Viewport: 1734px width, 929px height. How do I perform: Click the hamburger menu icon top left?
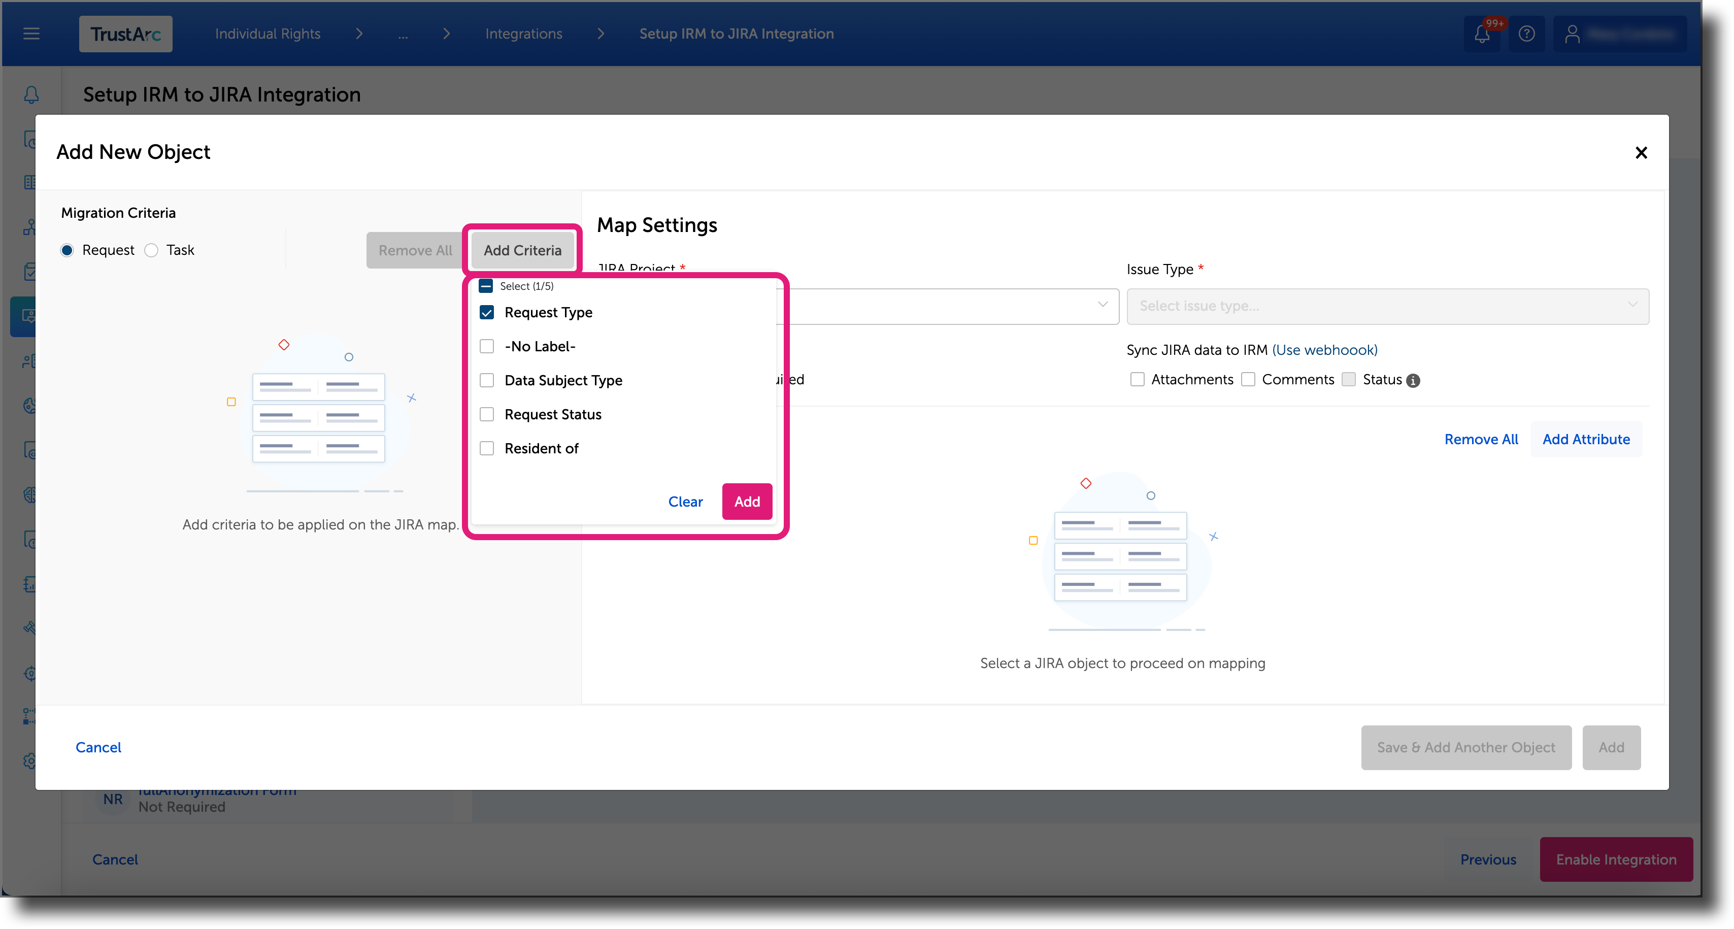click(x=31, y=33)
